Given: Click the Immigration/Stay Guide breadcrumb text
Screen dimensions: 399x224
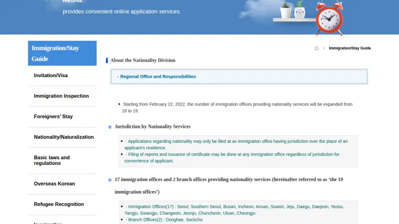Looking at the screenshot, I should coord(350,48).
